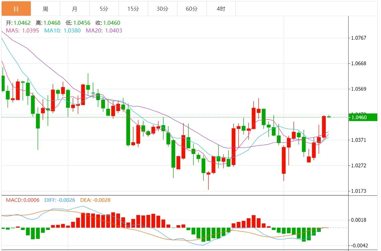
Task: Click the MA5 indicator label
Action: pos(22,30)
